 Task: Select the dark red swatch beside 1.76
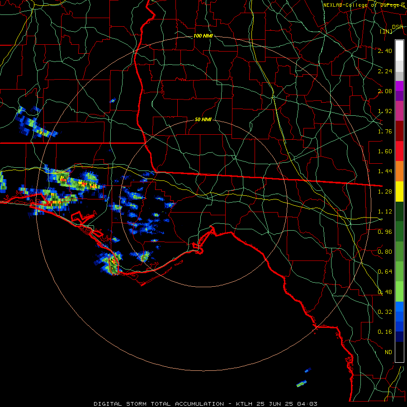pyautogui.click(x=399, y=131)
